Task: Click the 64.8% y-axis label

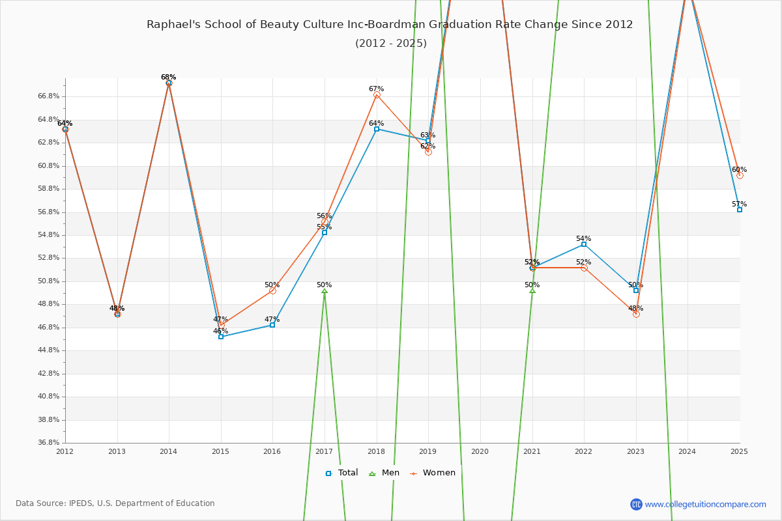Action: tap(49, 120)
